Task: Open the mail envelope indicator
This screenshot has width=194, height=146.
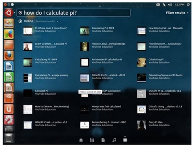Action: coord(158,5)
